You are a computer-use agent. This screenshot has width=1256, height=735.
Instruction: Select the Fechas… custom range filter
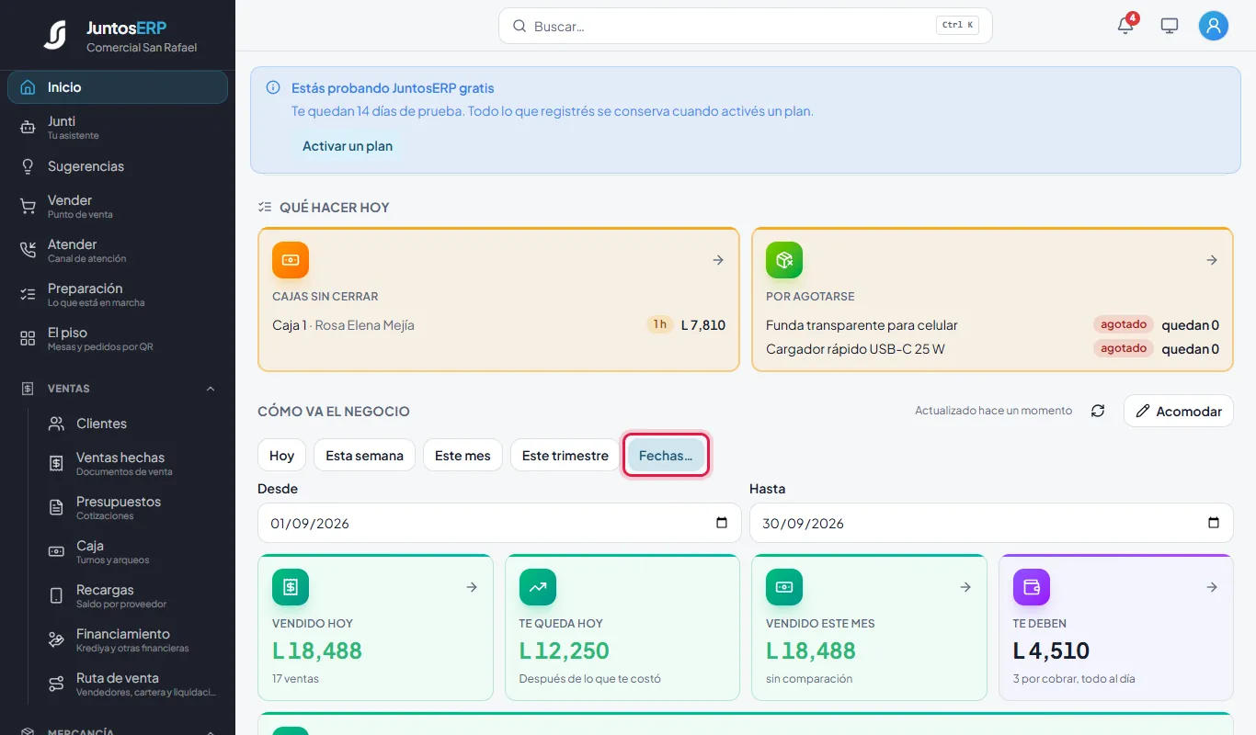pos(666,456)
